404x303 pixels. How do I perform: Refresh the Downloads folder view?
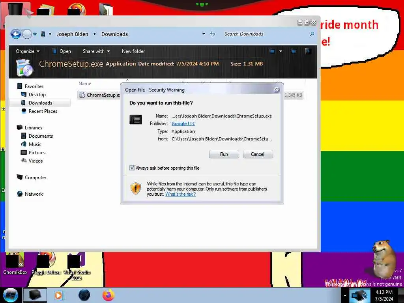[x=213, y=34]
